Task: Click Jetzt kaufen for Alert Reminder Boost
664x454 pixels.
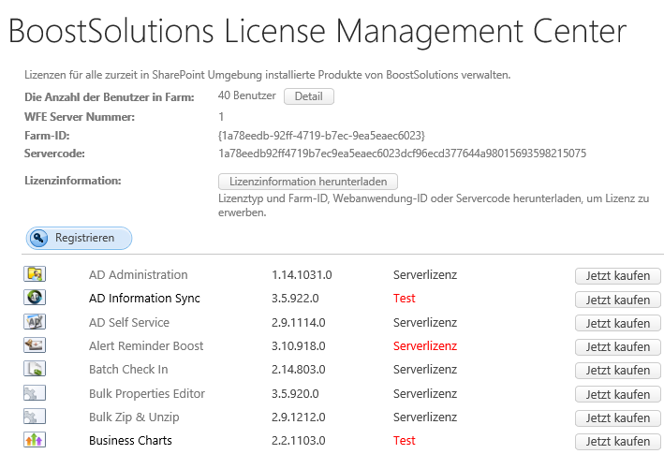Action: (618, 347)
